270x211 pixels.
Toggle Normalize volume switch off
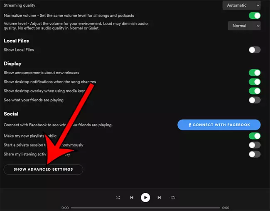(254, 16)
